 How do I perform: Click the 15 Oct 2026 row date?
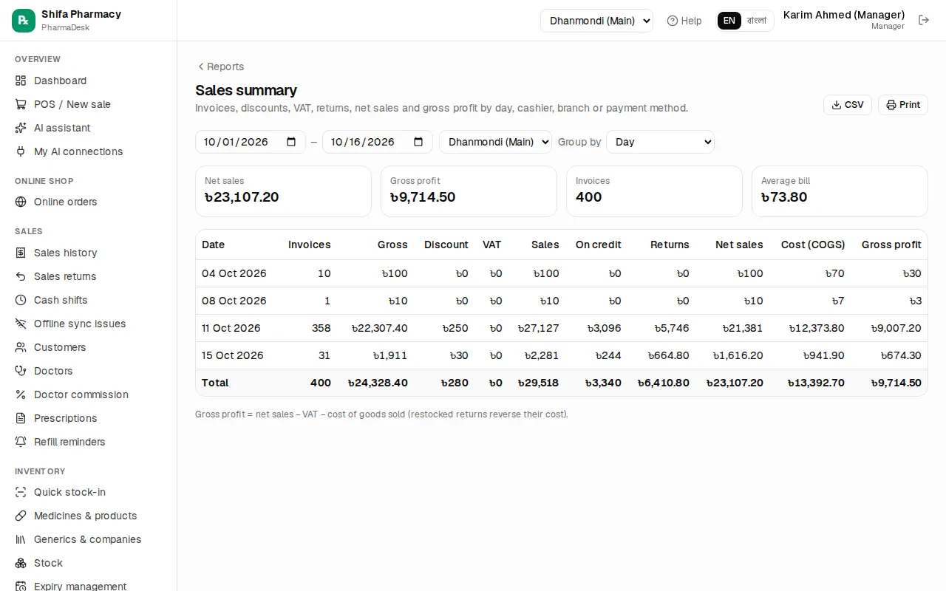[233, 355]
